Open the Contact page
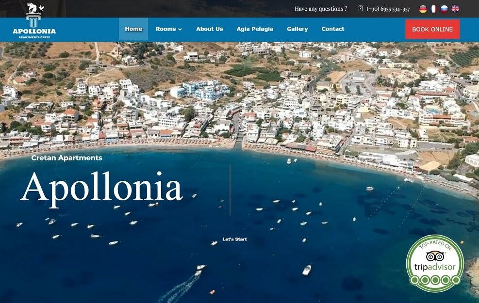This screenshot has width=479, height=303. click(x=332, y=29)
